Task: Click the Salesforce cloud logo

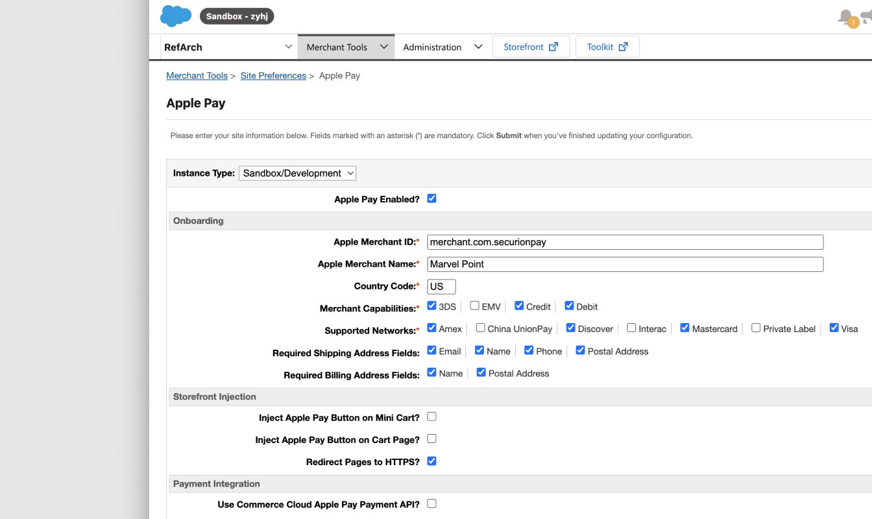Action: pyautogui.click(x=176, y=16)
